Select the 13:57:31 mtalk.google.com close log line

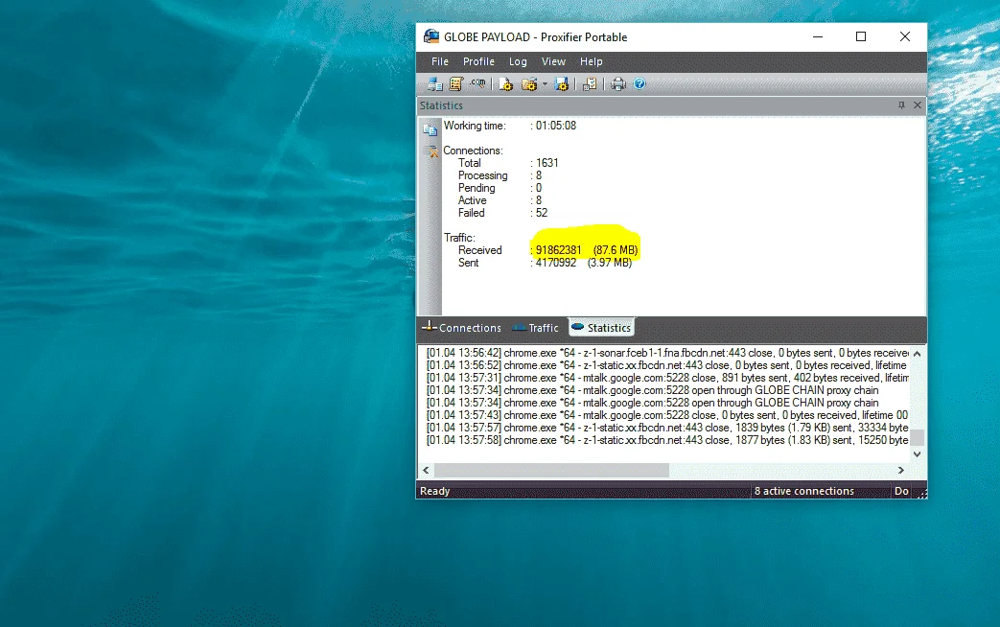(x=667, y=378)
